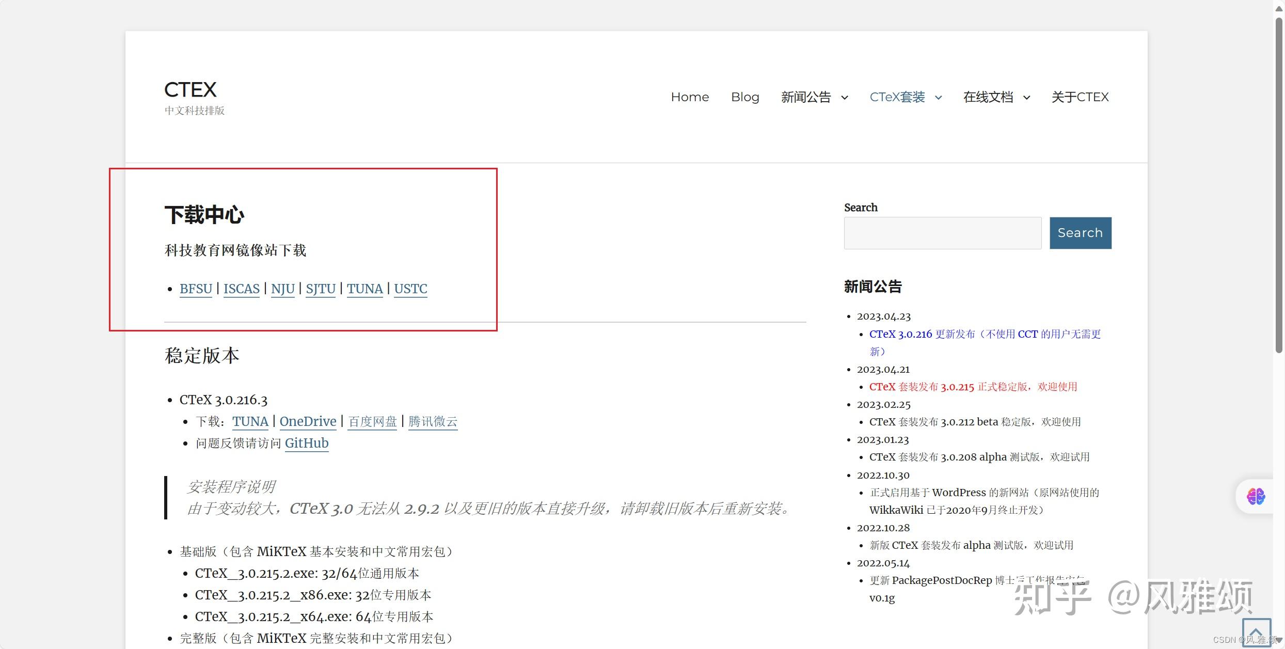1285x649 pixels.
Task: Click the CTEX site logo heading
Action: [x=190, y=89]
